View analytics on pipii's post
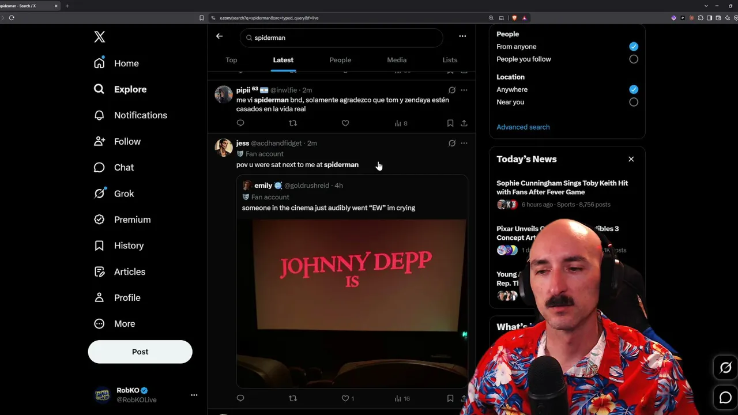738x415 pixels. click(401, 123)
